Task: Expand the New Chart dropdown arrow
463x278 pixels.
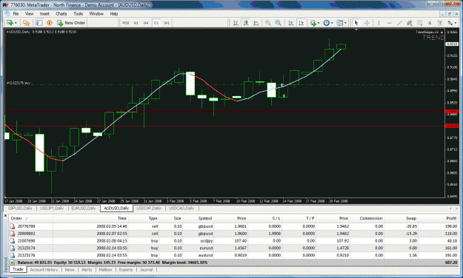Action: point(16,23)
